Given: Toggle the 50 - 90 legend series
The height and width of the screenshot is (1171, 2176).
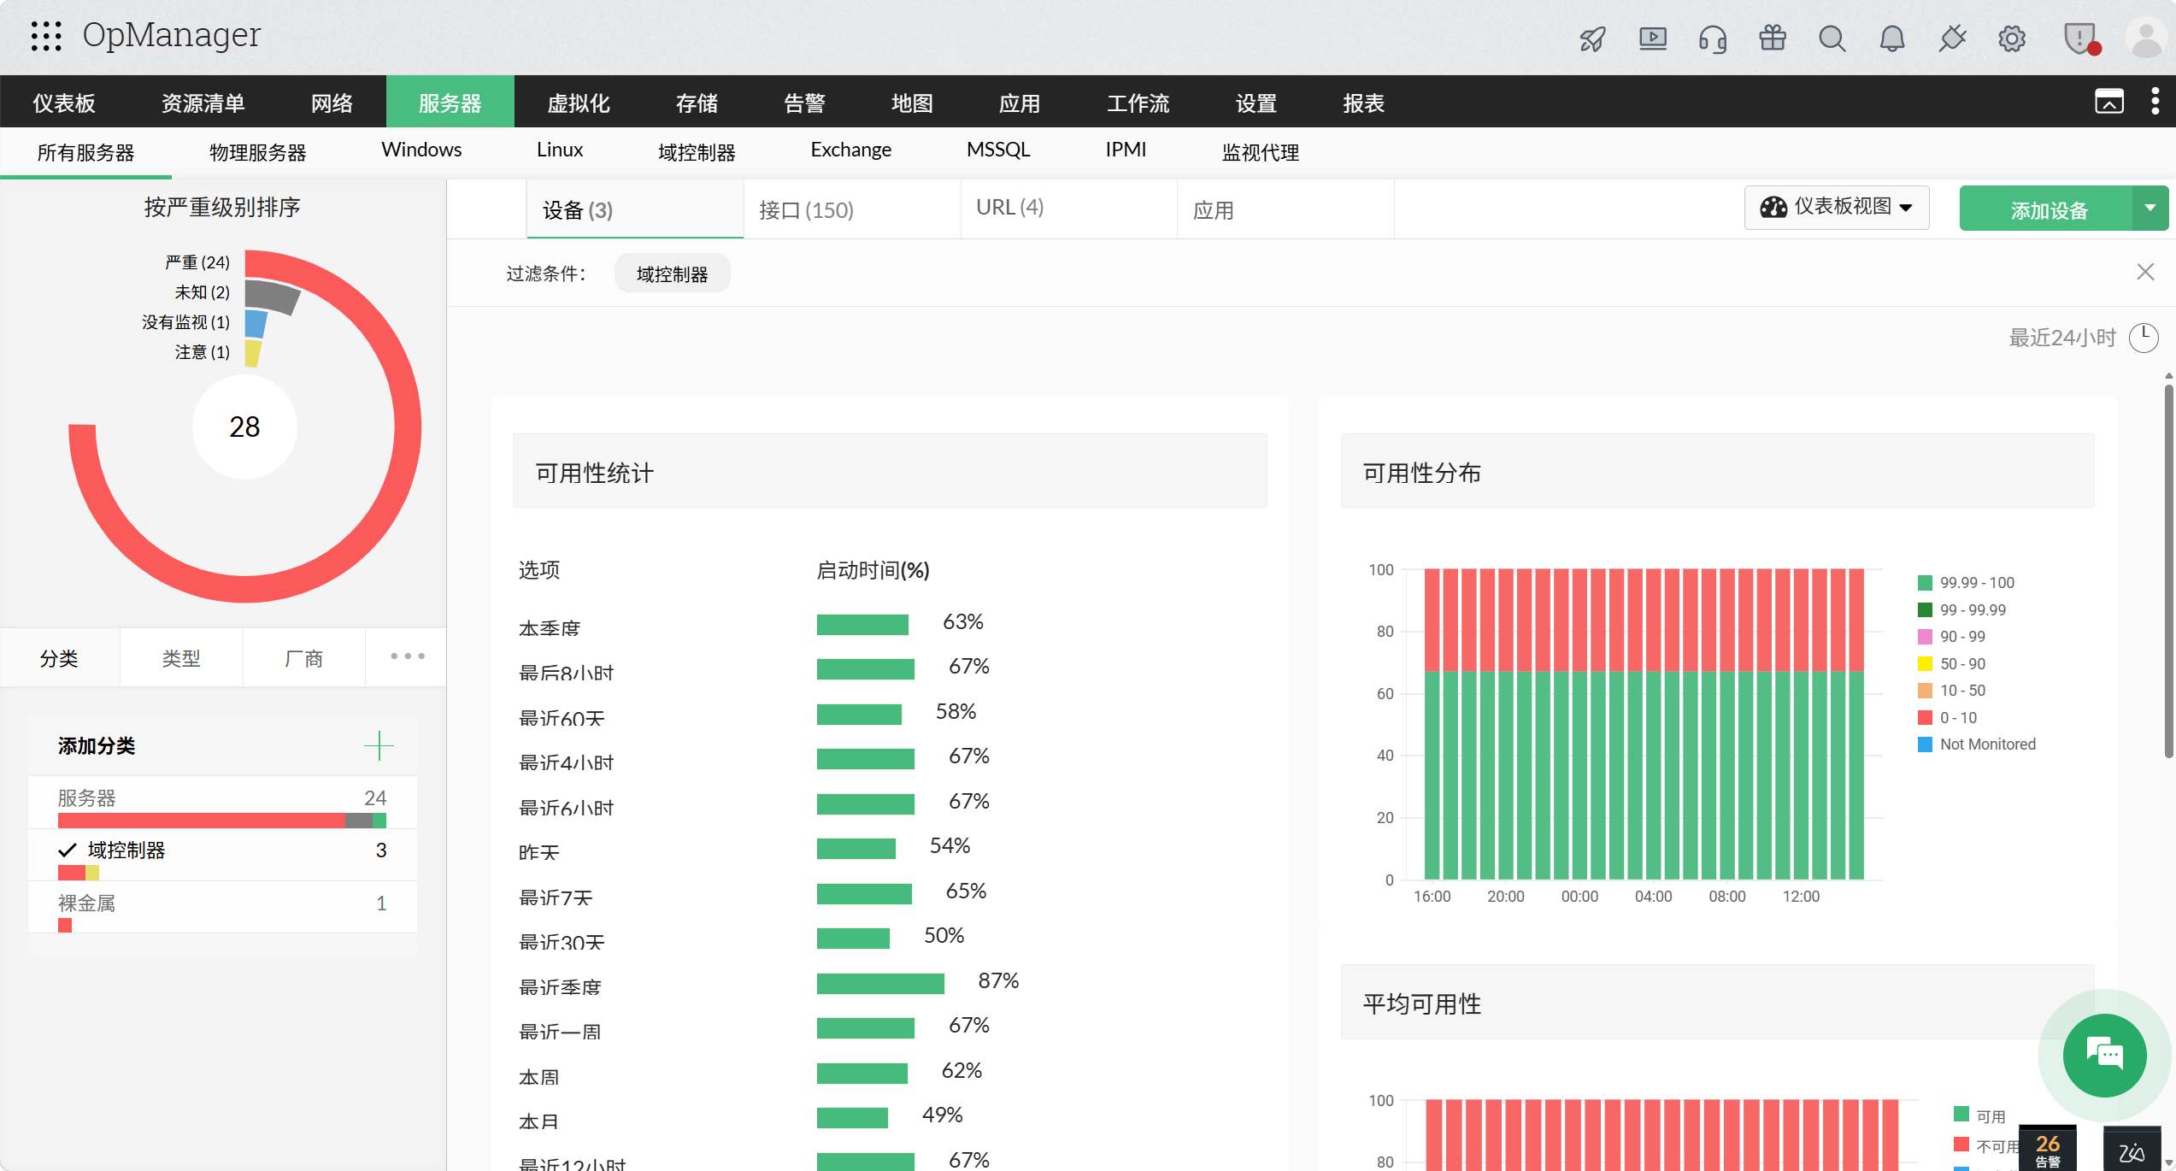Looking at the screenshot, I should pos(1952,664).
